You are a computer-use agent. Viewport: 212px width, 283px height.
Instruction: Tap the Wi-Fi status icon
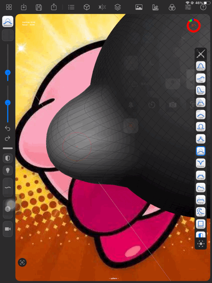coord(188,3)
